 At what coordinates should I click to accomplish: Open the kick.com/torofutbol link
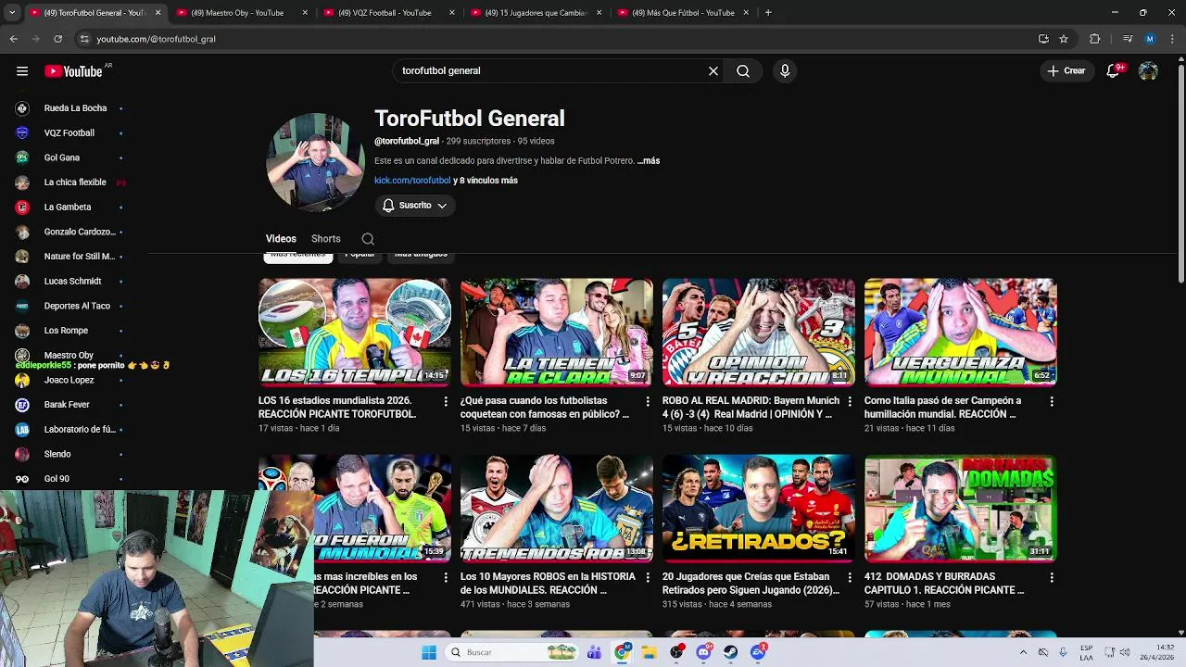tap(412, 181)
